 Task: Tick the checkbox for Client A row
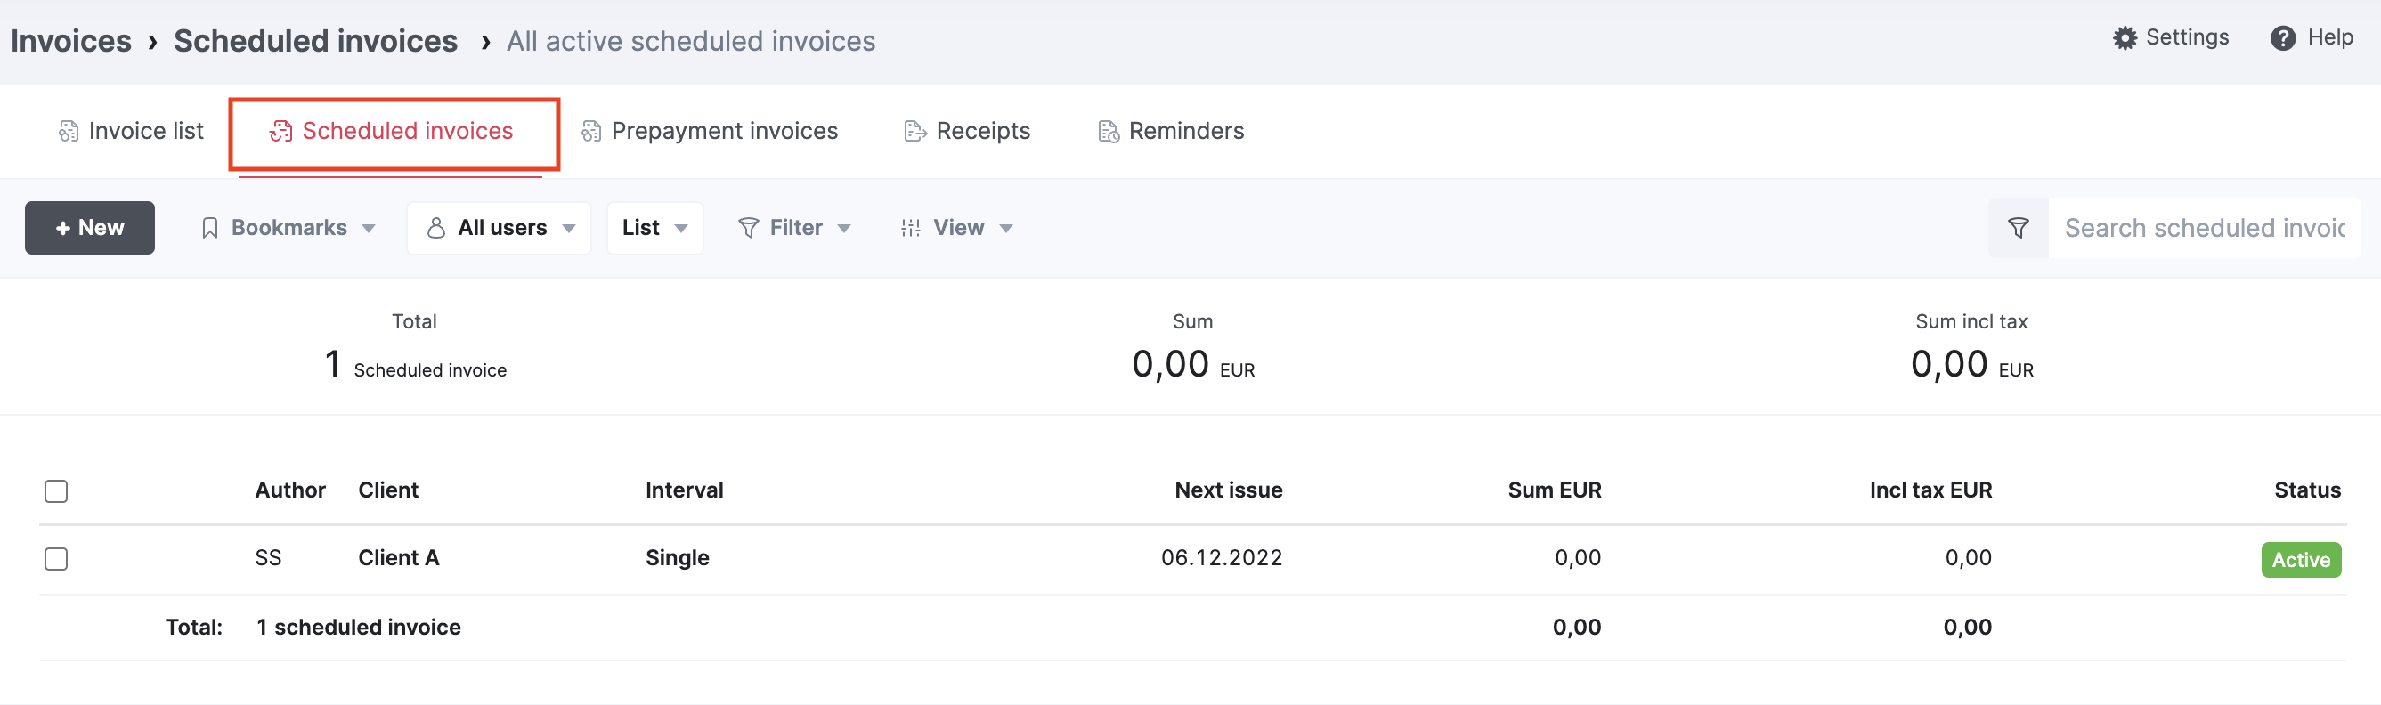click(x=56, y=559)
